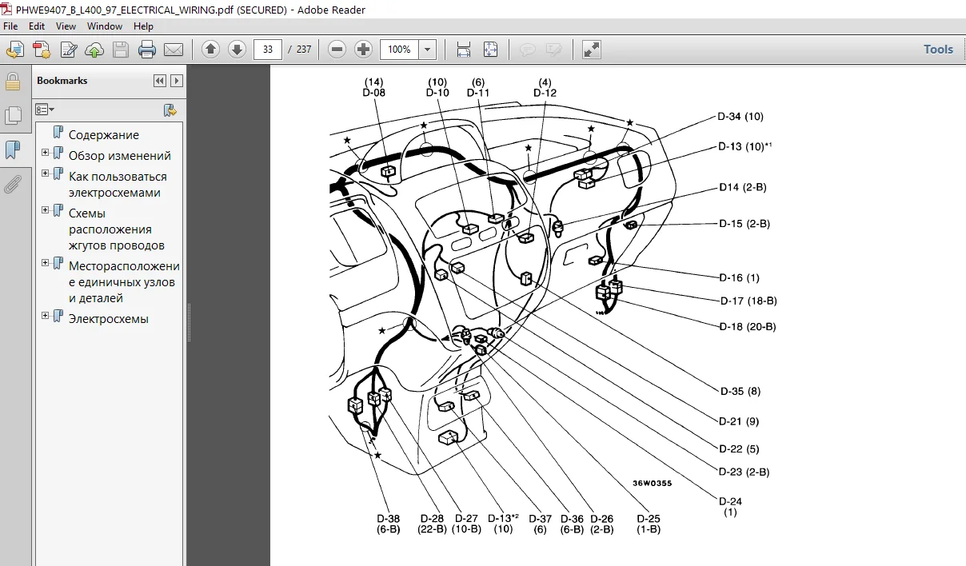Expand the Обзор изменений bookmark
The width and height of the screenshot is (966, 566).
coord(45,153)
